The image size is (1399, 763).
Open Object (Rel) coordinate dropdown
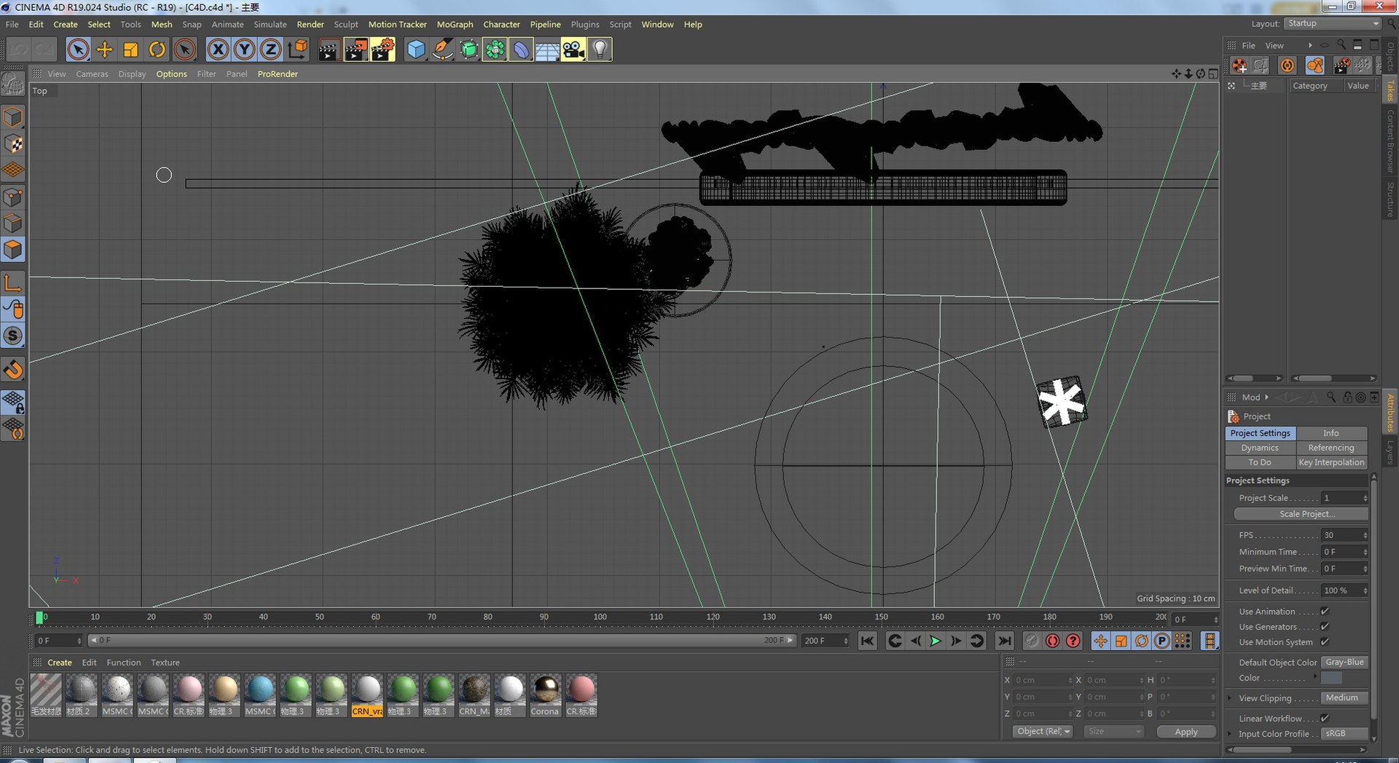coord(1043,732)
